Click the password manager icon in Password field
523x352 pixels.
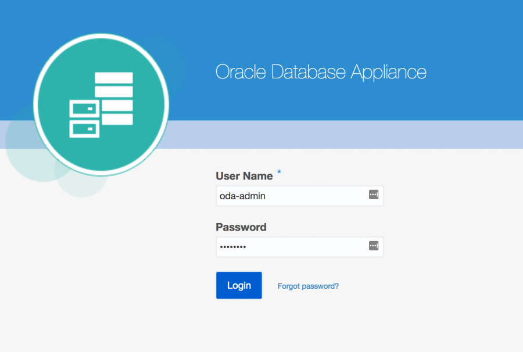(374, 246)
